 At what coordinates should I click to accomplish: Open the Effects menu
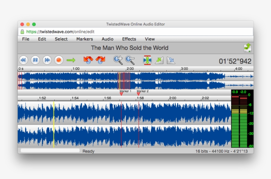click(129, 39)
